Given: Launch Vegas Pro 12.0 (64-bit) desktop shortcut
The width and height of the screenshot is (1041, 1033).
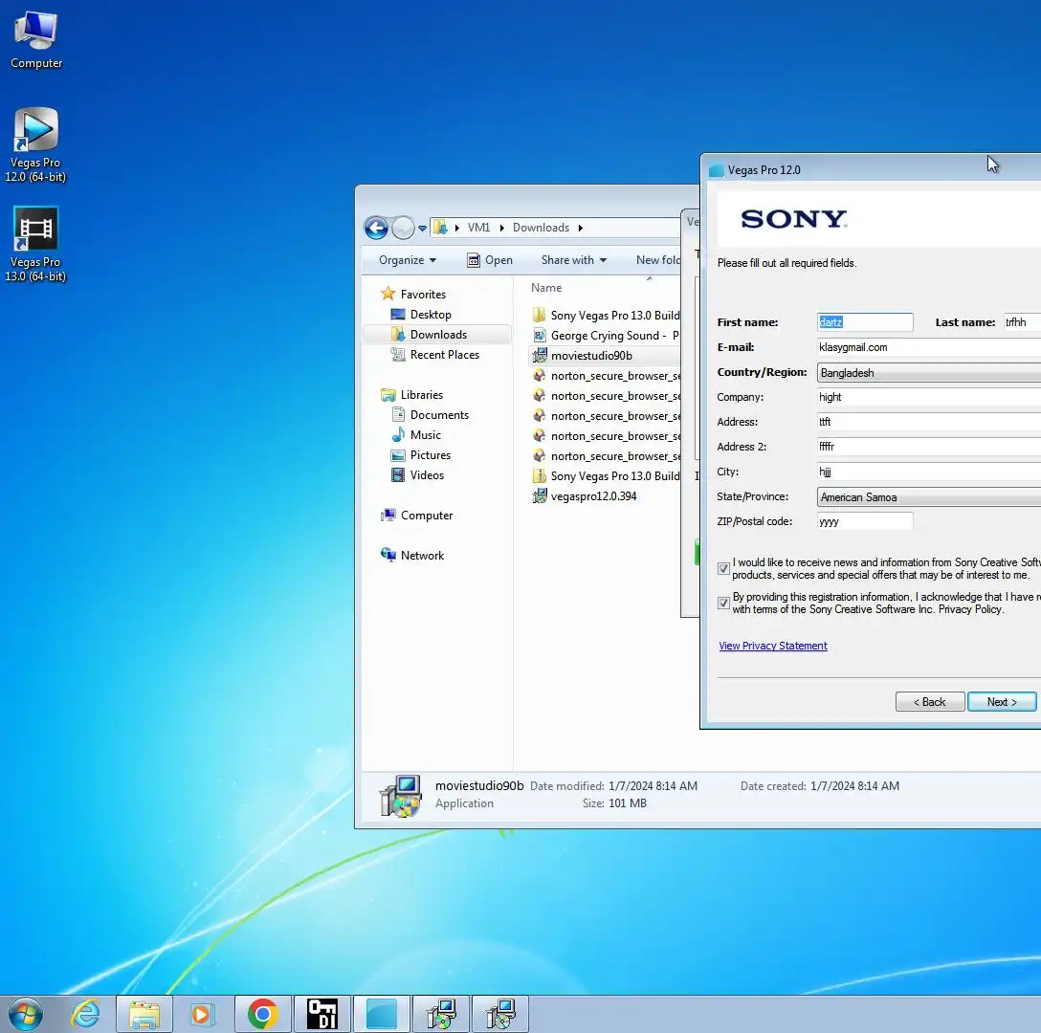Looking at the screenshot, I should coord(35,144).
